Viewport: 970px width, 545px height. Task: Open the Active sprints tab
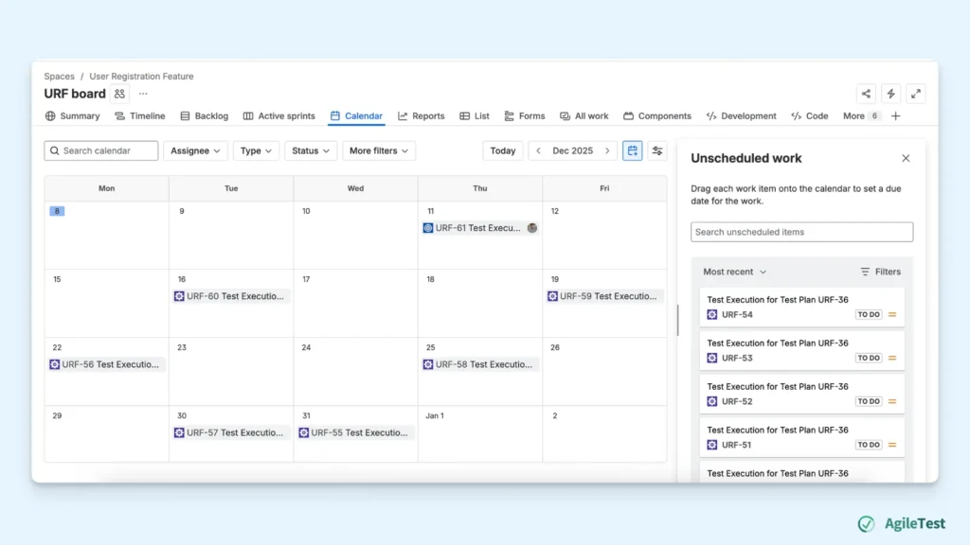point(279,116)
